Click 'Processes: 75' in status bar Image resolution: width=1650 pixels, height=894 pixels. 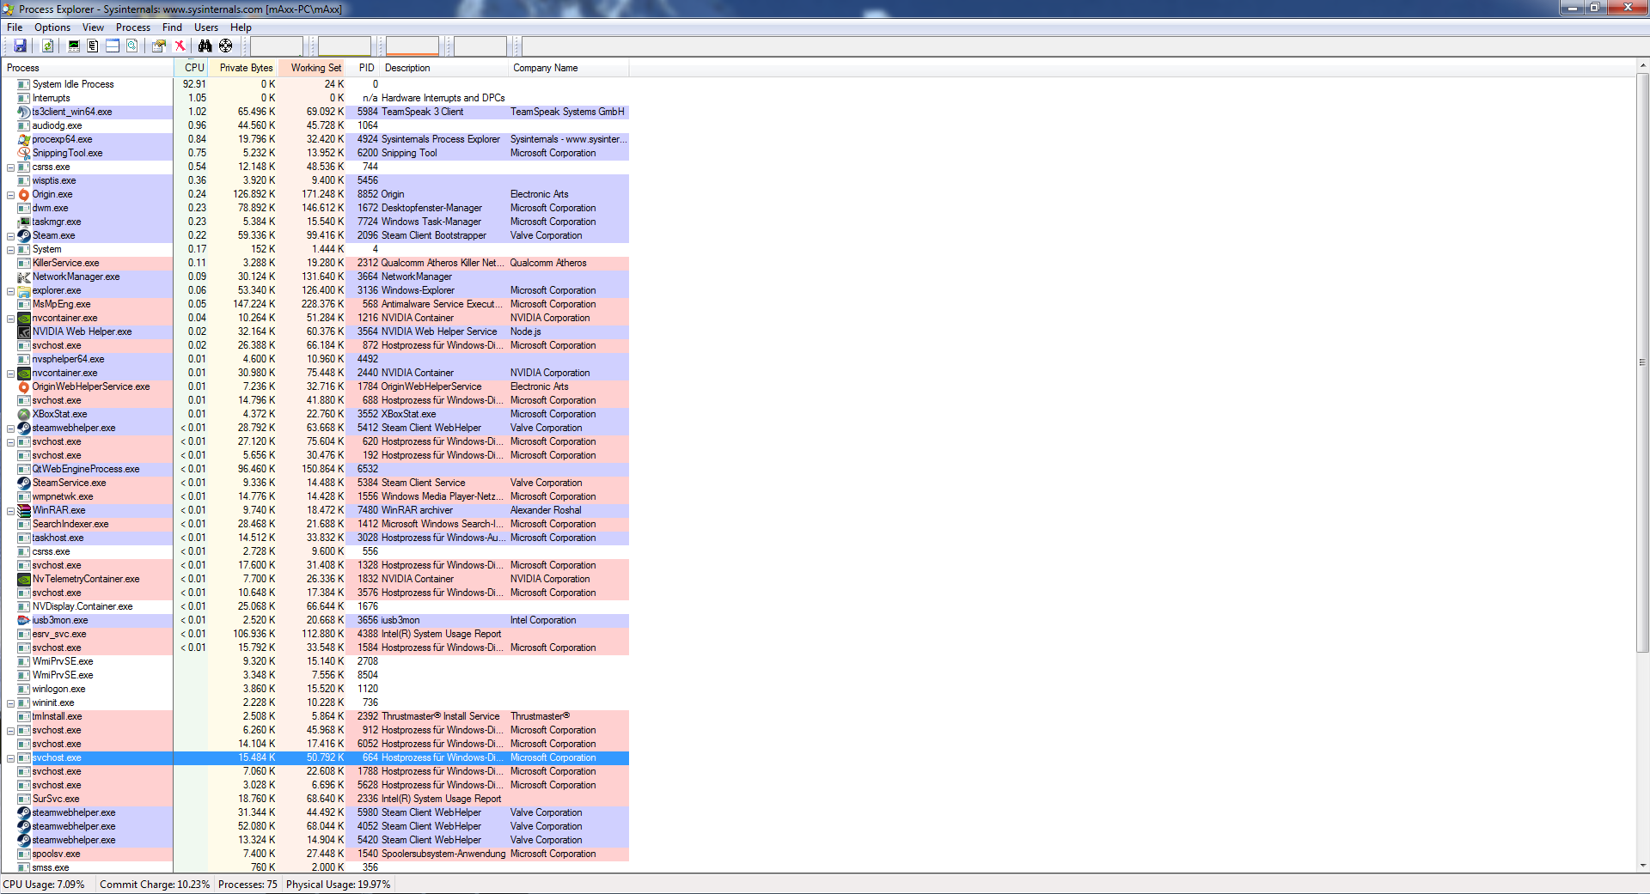247,885
